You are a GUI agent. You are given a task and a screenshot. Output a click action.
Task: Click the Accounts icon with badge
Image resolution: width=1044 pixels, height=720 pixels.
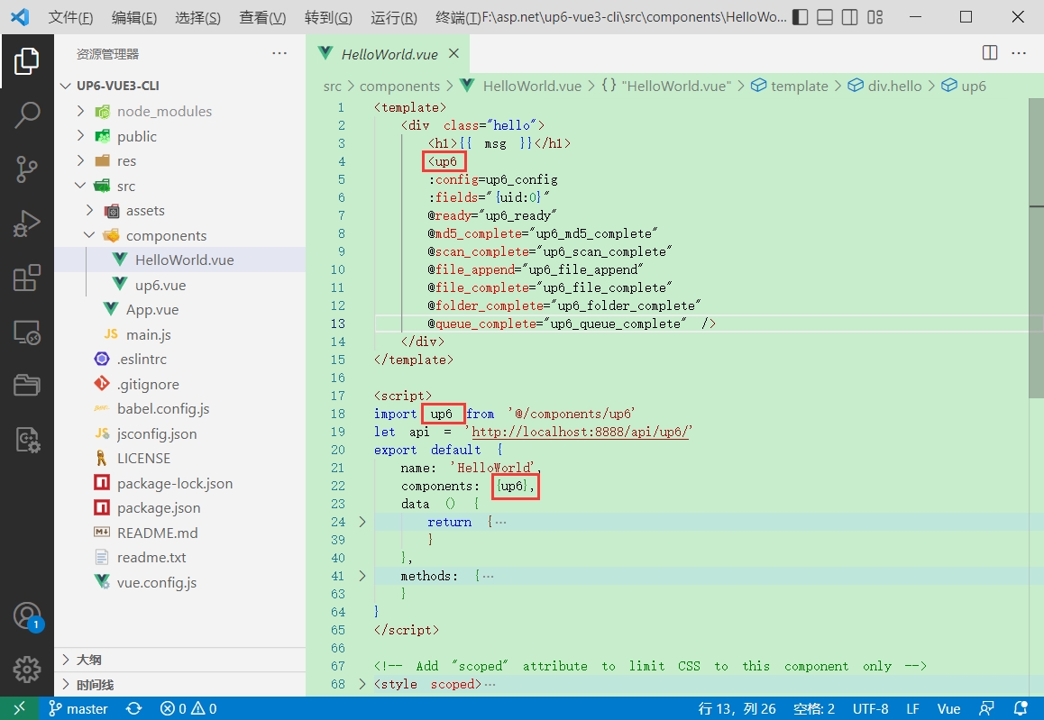26,616
